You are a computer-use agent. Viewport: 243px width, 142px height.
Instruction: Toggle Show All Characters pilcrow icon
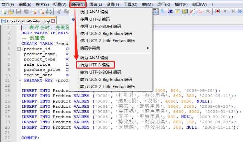pos(162,11)
